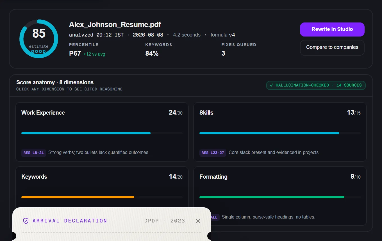Select the Formatting dimension card
This screenshot has height=241, width=382.
pyautogui.click(x=280, y=196)
